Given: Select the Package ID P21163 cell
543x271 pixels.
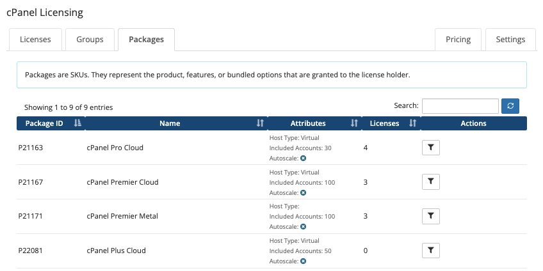Looking at the screenshot, I should click(x=31, y=148).
